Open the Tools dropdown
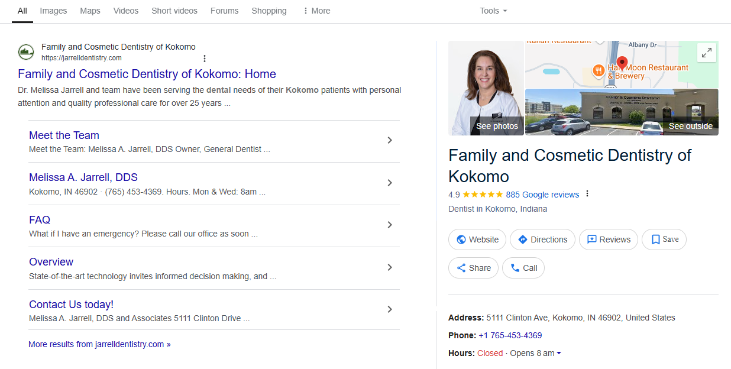 (x=493, y=11)
